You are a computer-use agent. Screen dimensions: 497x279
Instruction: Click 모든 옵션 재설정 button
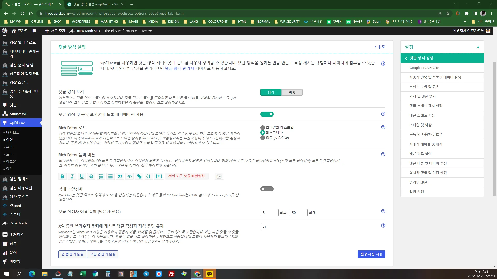click(x=103, y=254)
